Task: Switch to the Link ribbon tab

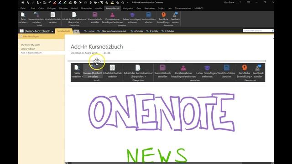Action: [x=169, y=8]
